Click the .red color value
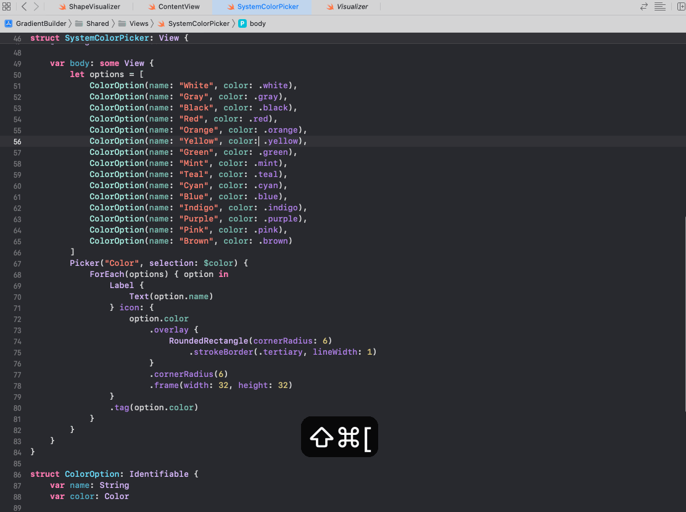The height and width of the screenshot is (512, 686). pos(258,118)
